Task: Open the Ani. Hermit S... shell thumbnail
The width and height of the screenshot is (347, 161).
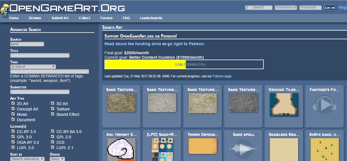Action: point(121,149)
